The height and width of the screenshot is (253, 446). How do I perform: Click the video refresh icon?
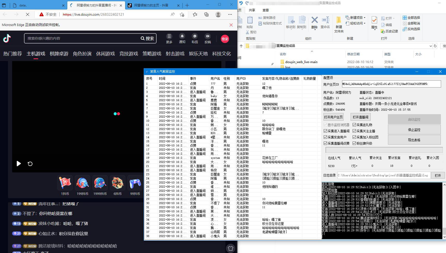click(x=30, y=164)
